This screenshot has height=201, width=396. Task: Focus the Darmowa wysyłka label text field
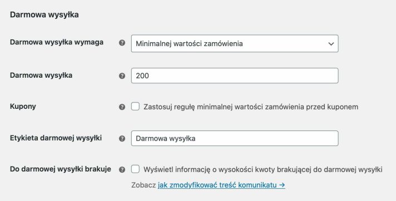[x=235, y=138]
